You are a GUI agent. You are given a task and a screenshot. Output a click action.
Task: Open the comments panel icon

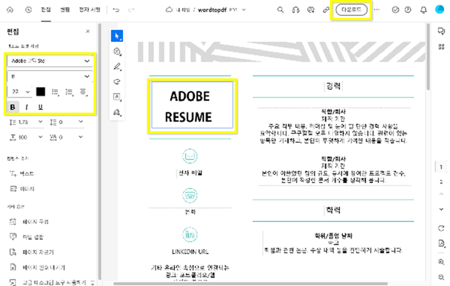441,31
